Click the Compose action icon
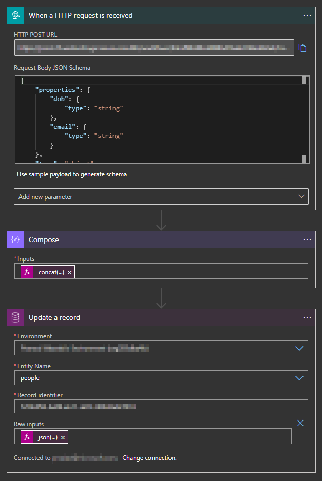This screenshot has height=481, width=322. coord(15,239)
